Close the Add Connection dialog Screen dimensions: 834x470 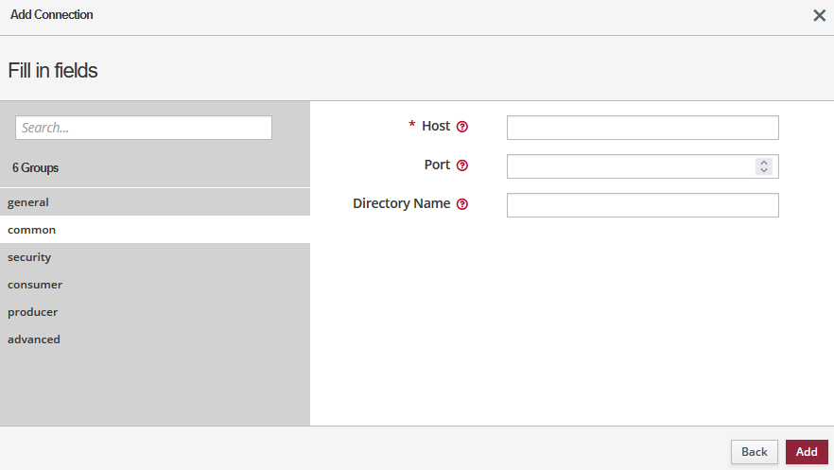click(819, 15)
